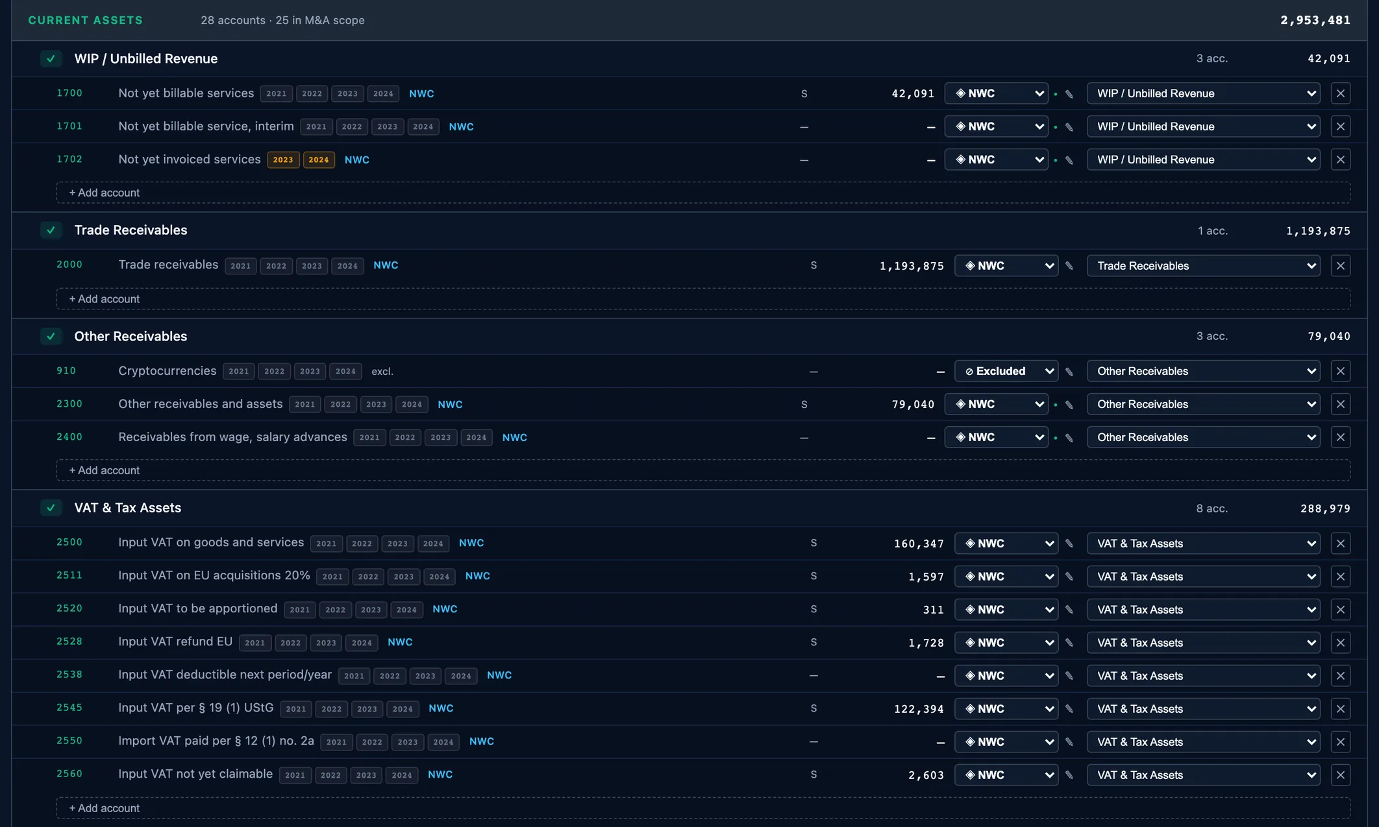The width and height of the screenshot is (1379, 827).
Task: Click the highlighted 2023 tag on account 1702
Action: click(283, 160)
